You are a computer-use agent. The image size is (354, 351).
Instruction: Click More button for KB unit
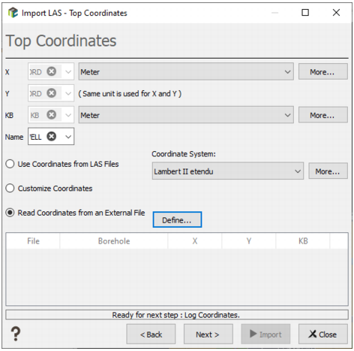click(x=323, y=115)
